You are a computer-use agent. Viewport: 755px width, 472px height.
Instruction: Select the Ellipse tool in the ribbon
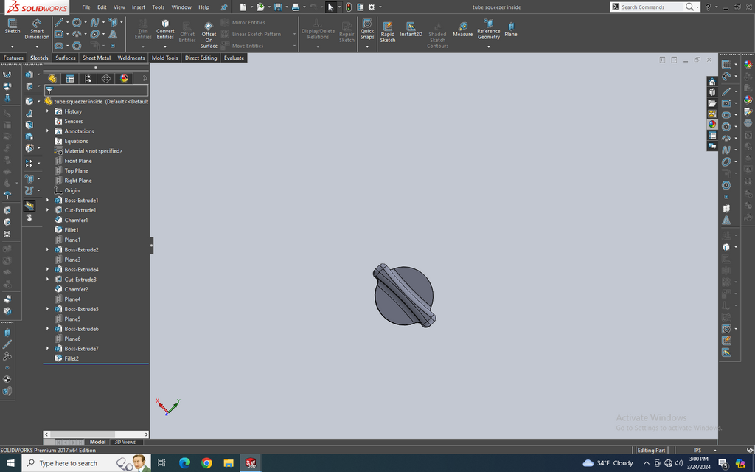(x=95, y=34)
